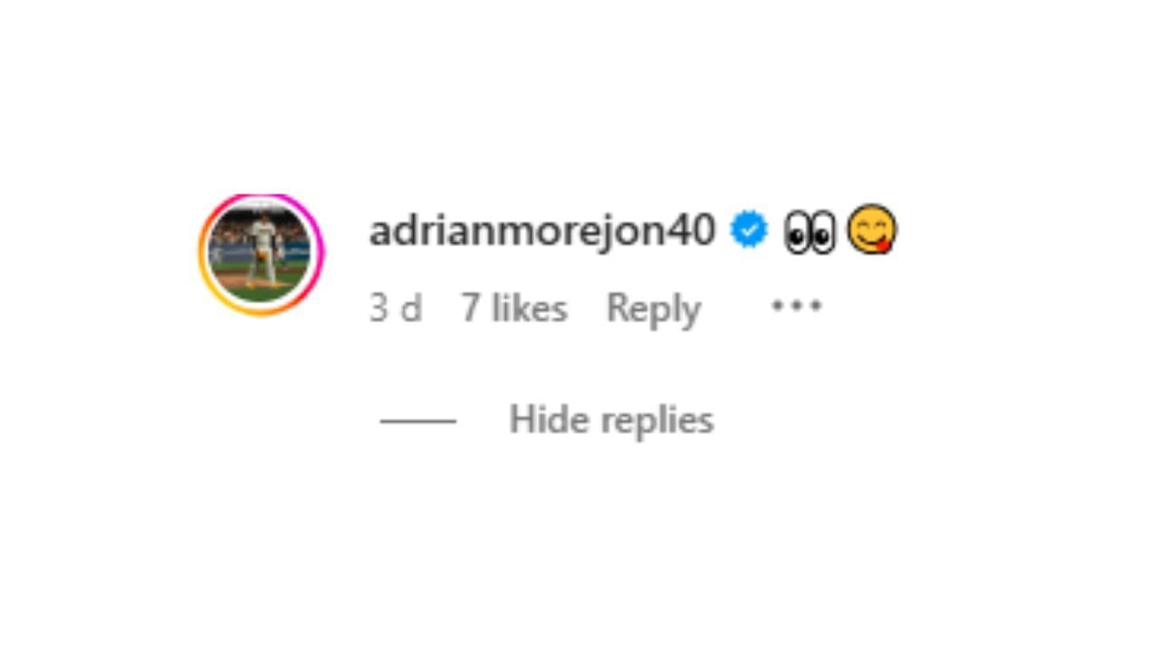The height and width of the screenshot is (652, 1159).
Task: Click the word likes in like count
Action: (x=530, y=308)
